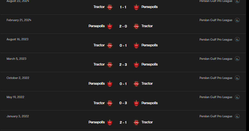Image resolution: width=249 pixels, height=131 pixels.
Task: Open the 2 - 3 score on March 5, 2023
Action: tap(123, 65)
